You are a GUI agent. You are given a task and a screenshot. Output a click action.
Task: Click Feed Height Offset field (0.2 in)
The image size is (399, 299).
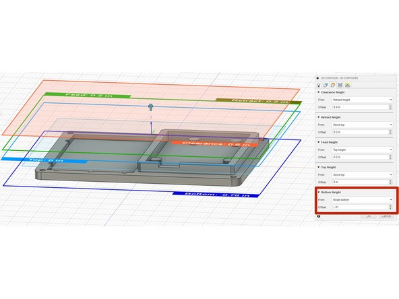pos(361,157)
